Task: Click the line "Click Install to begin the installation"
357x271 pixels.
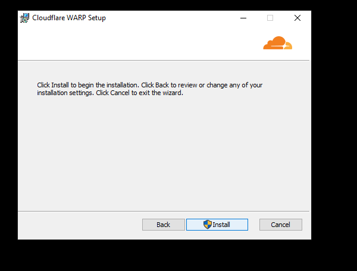Action: [x=88, y=85]
